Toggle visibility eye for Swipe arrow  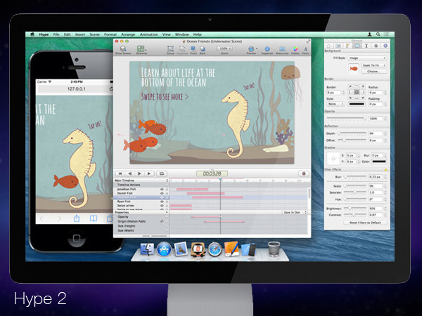tap(162, 206)
